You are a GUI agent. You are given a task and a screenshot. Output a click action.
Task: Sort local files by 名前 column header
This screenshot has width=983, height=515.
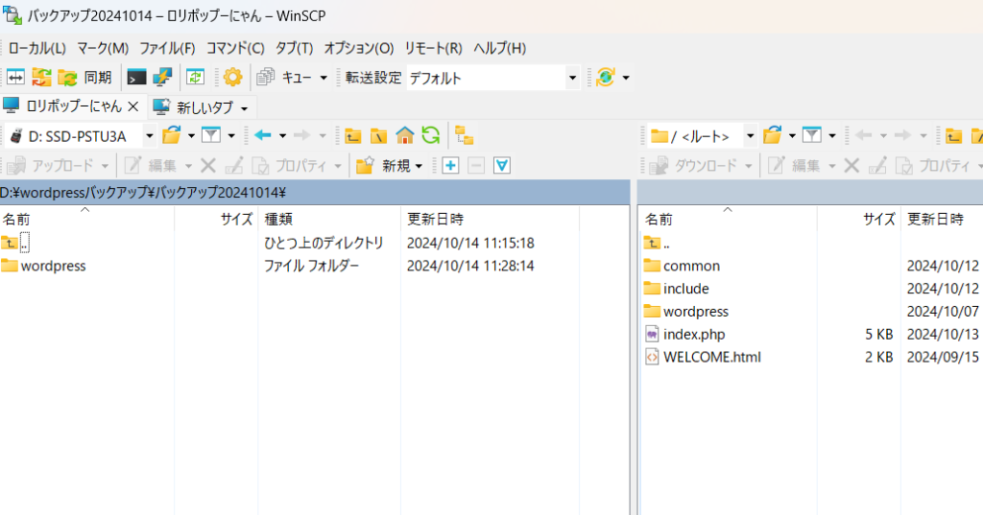coord(87,219)
